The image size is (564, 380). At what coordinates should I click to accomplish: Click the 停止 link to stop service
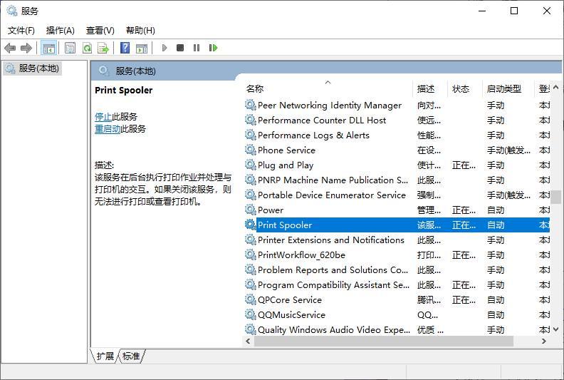103,117
